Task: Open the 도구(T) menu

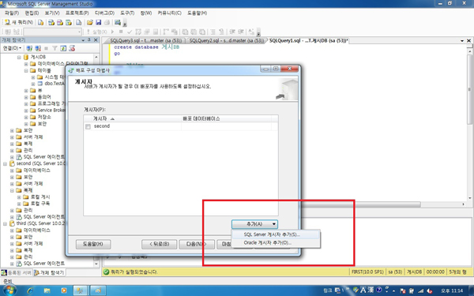Action: [x=127, y=13]
